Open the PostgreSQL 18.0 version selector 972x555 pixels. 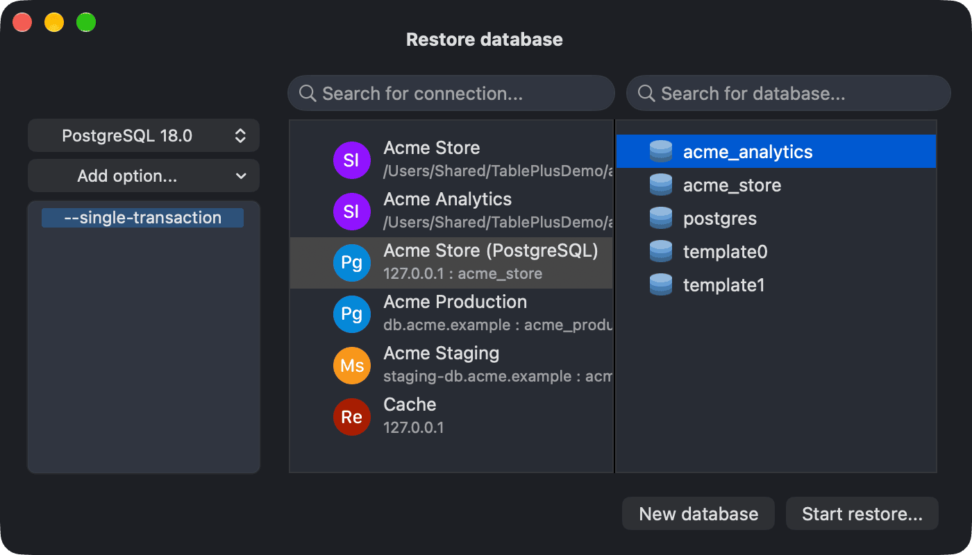coord(144,136)
